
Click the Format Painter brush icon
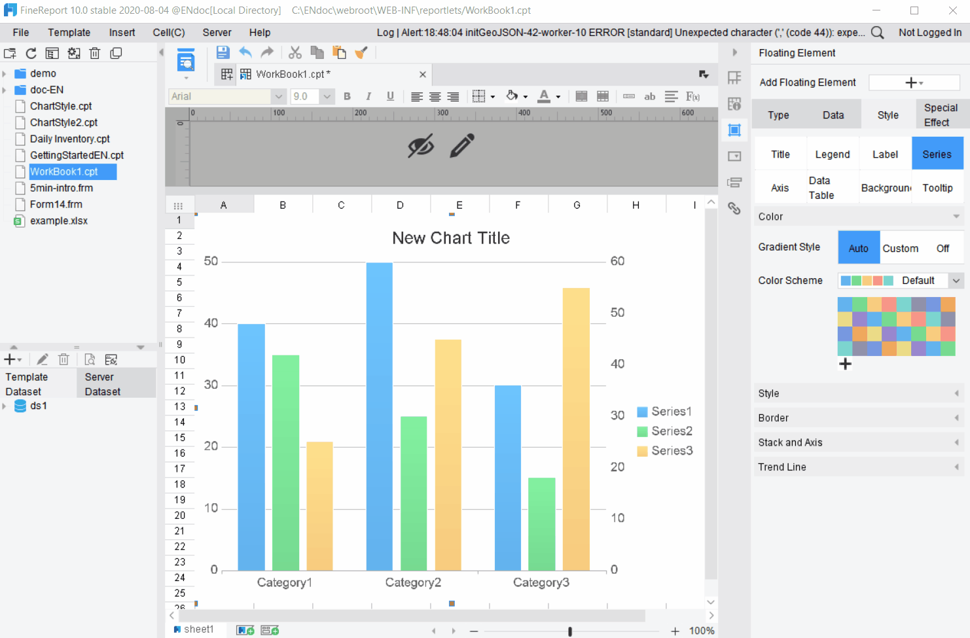coord(361,52)
